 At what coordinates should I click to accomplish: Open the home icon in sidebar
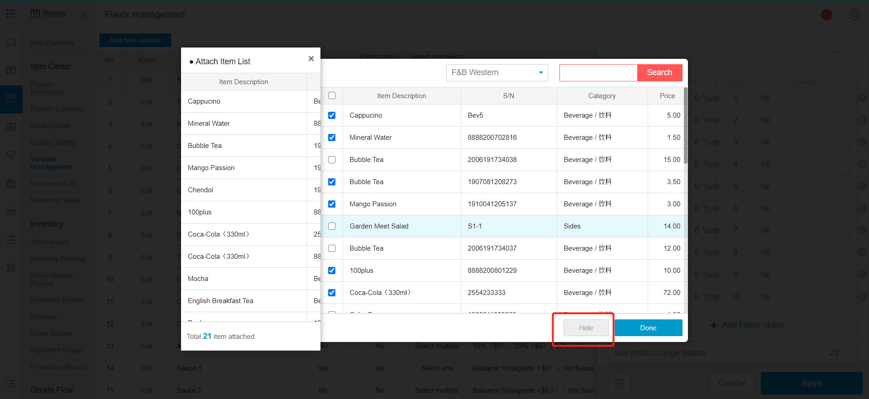[x=11, y=42]
